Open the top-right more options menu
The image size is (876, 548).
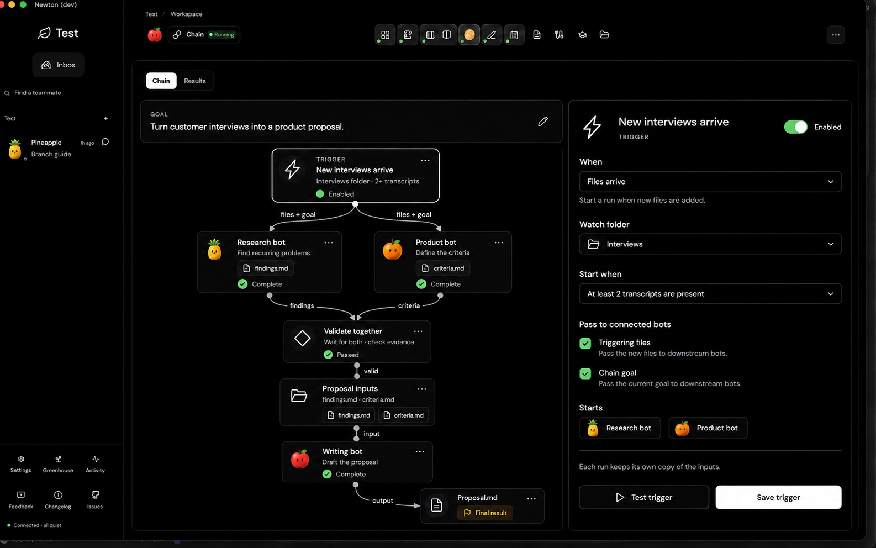click(836, 35)
